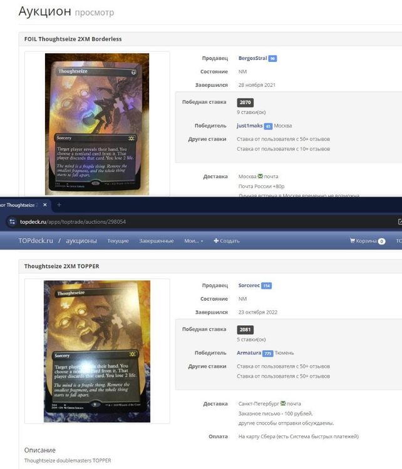Viewport: 402px width, 469px height.
Task: Expand the Мои dropdown menu
Action: 193,241
